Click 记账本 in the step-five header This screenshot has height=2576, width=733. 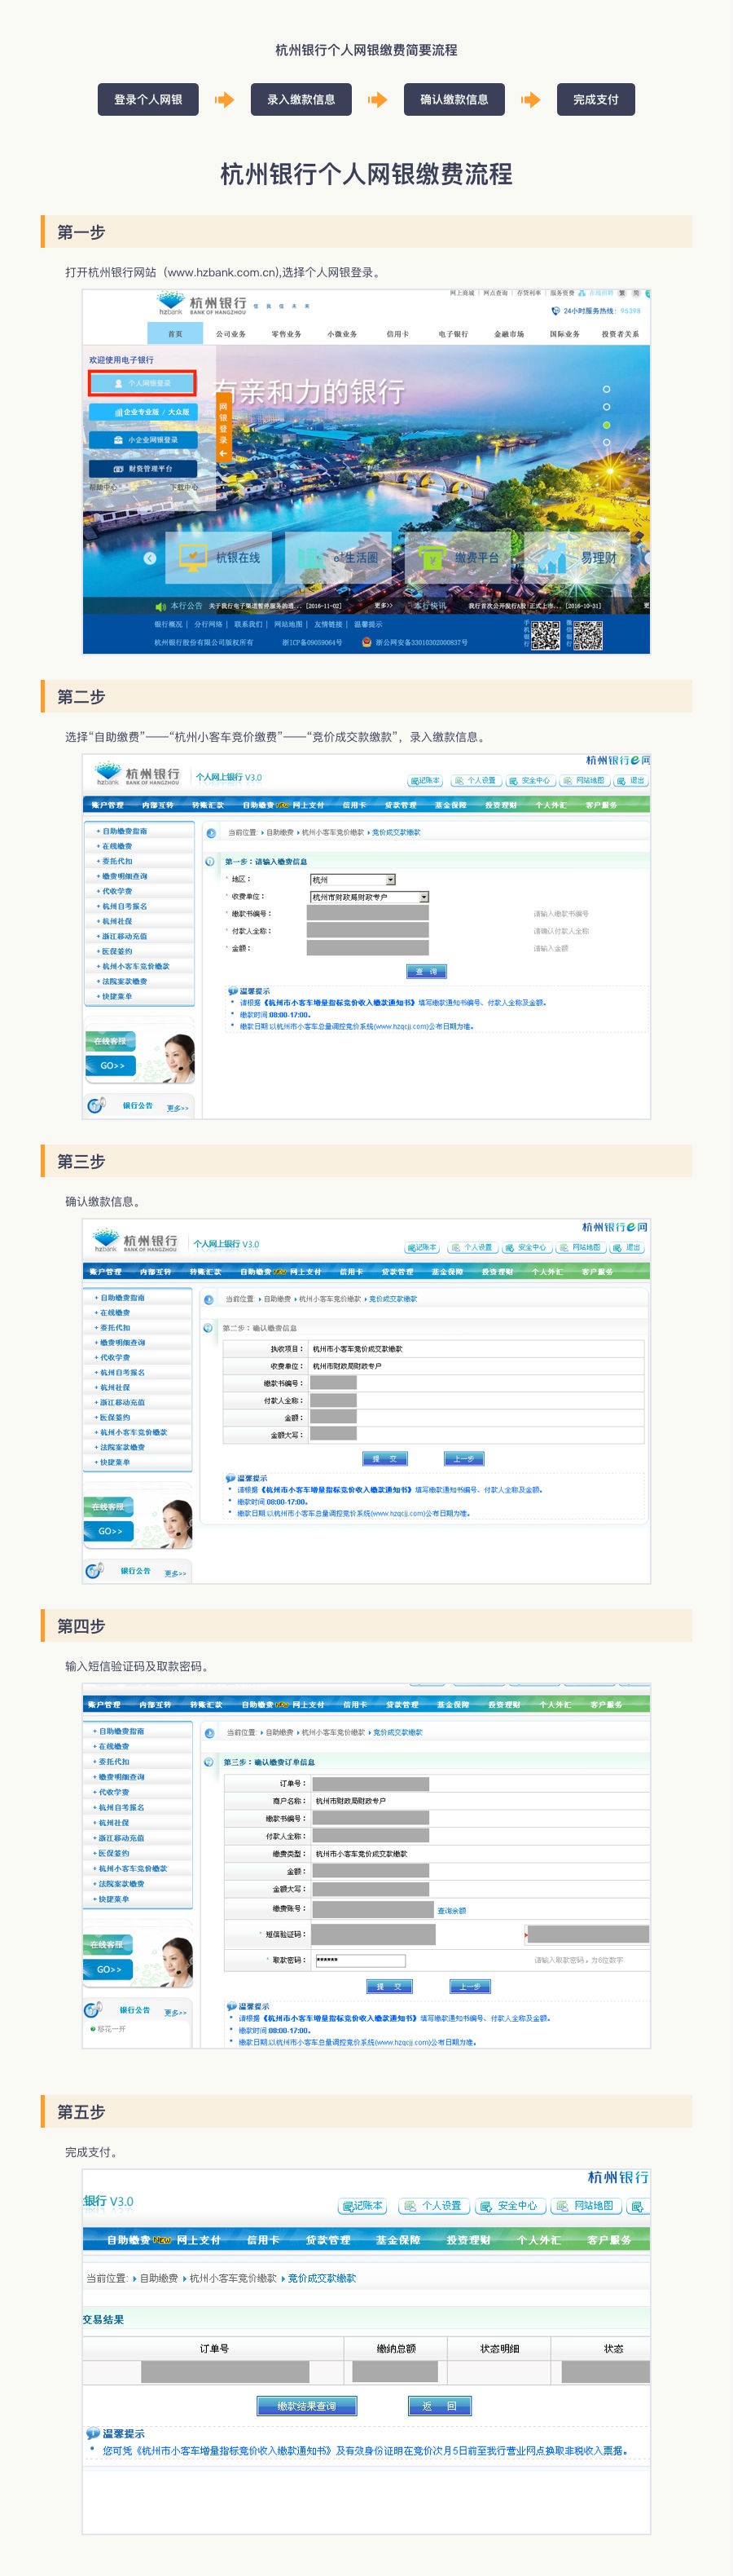click(362, 2206)
